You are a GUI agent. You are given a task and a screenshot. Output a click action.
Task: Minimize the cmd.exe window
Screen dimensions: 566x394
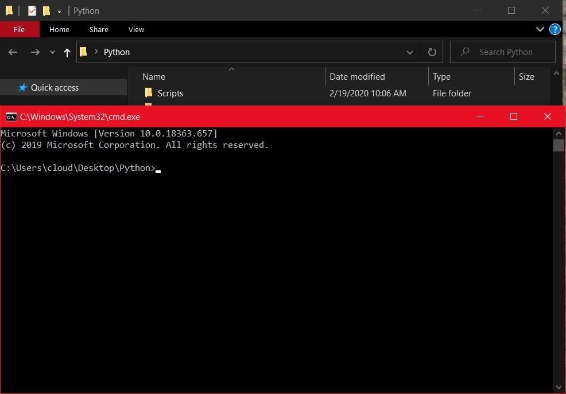tap(480, 116)
